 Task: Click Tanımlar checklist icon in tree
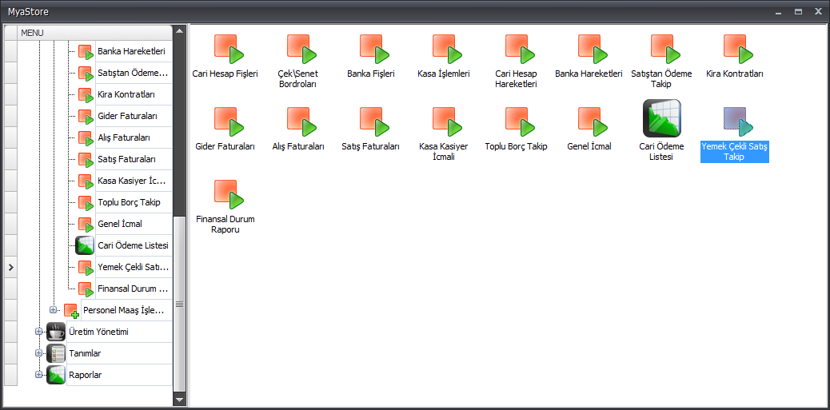tap(56, 353)
